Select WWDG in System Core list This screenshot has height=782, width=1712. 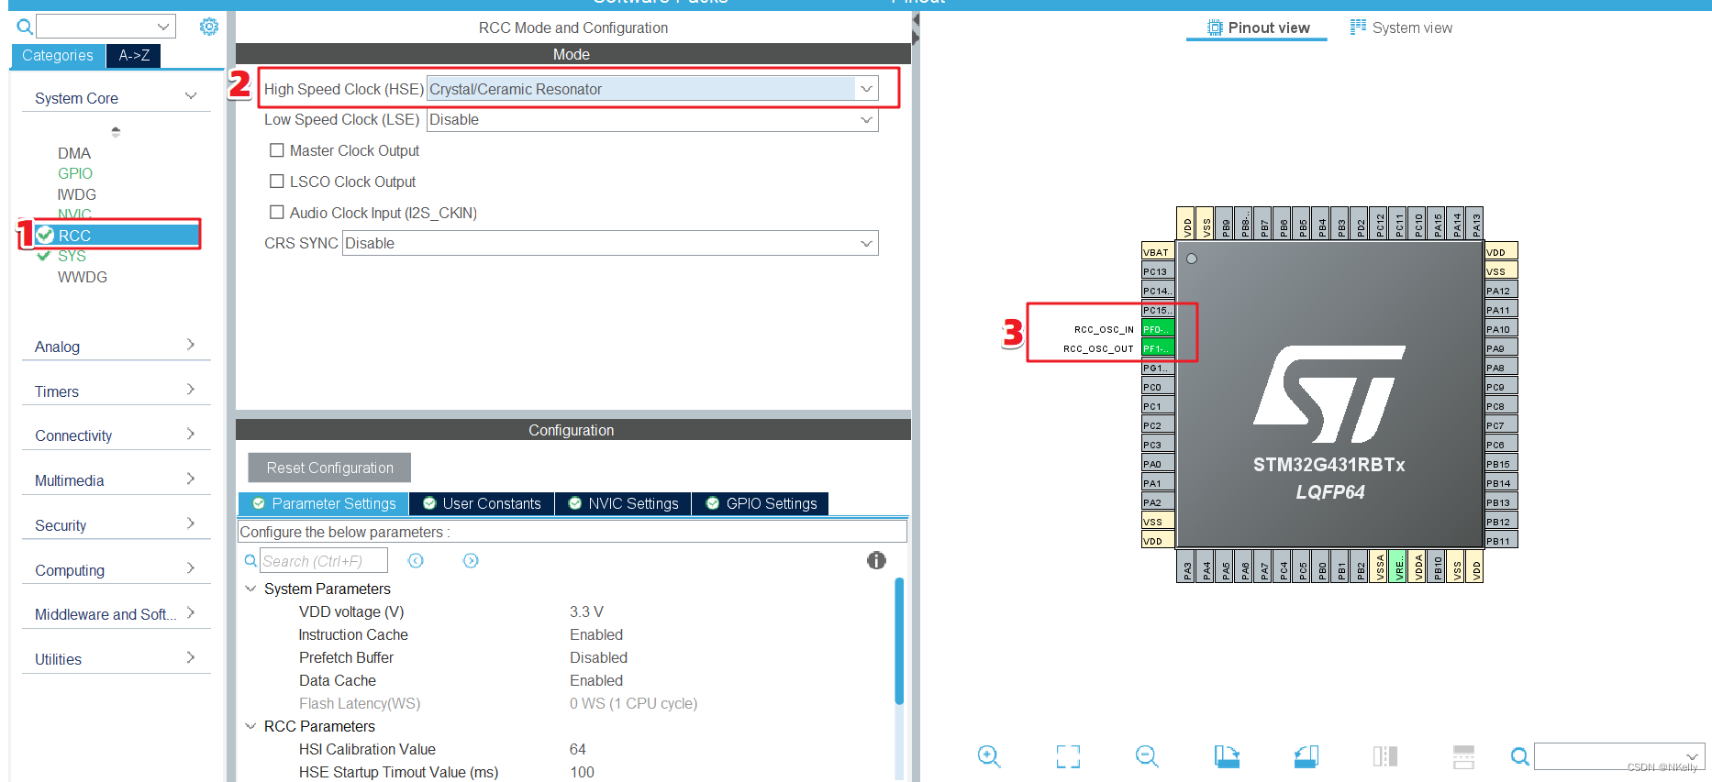(83, 277)
